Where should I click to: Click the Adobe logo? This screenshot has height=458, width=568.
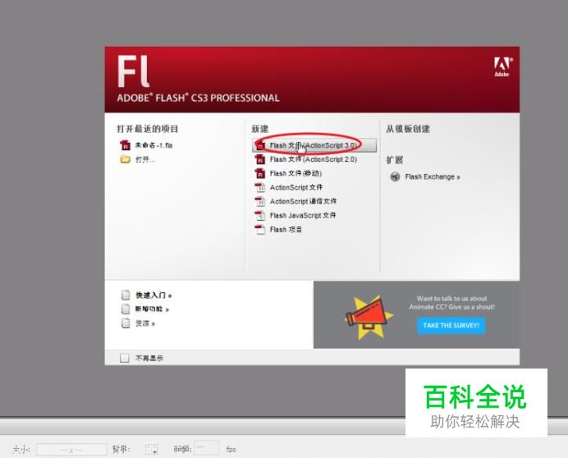(502, 66)
